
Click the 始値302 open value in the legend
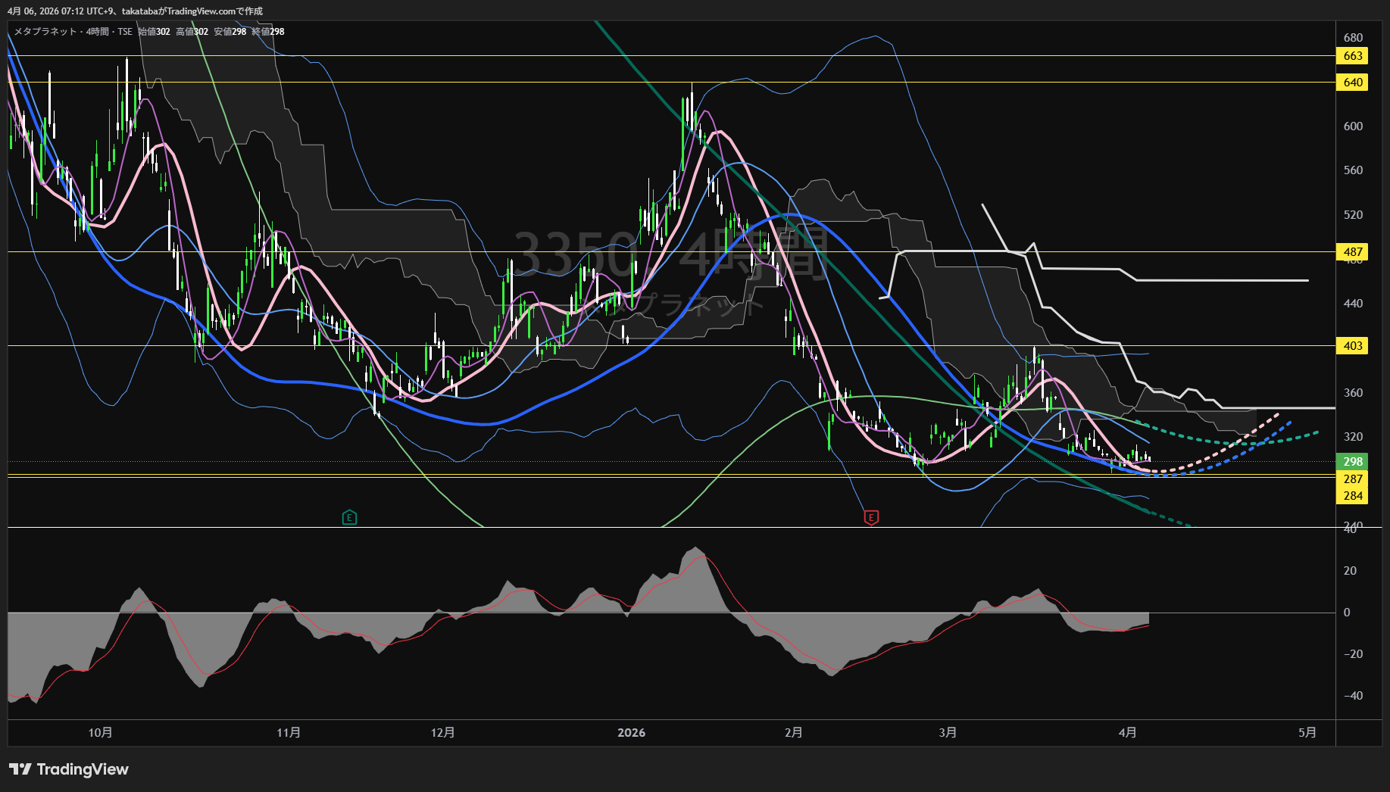click(155, 32)
